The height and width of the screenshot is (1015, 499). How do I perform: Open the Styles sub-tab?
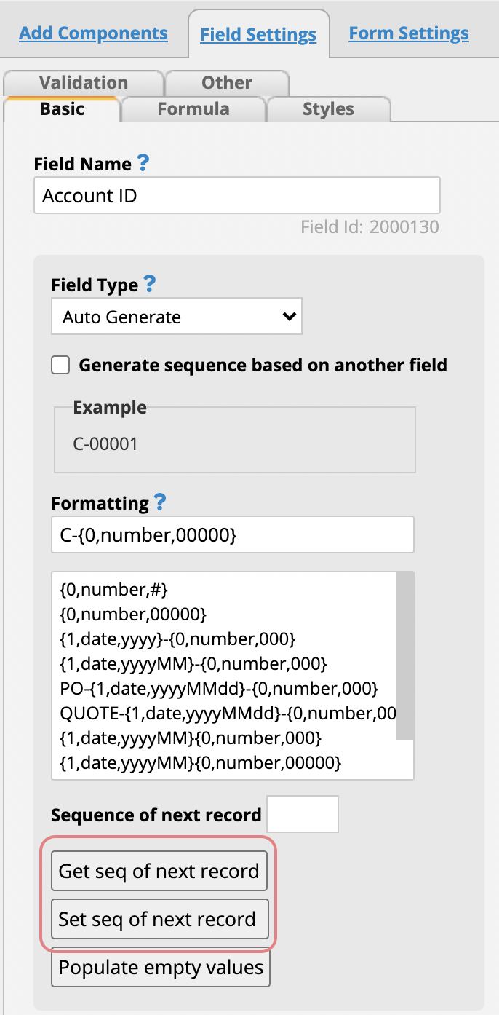pos(329,109)
